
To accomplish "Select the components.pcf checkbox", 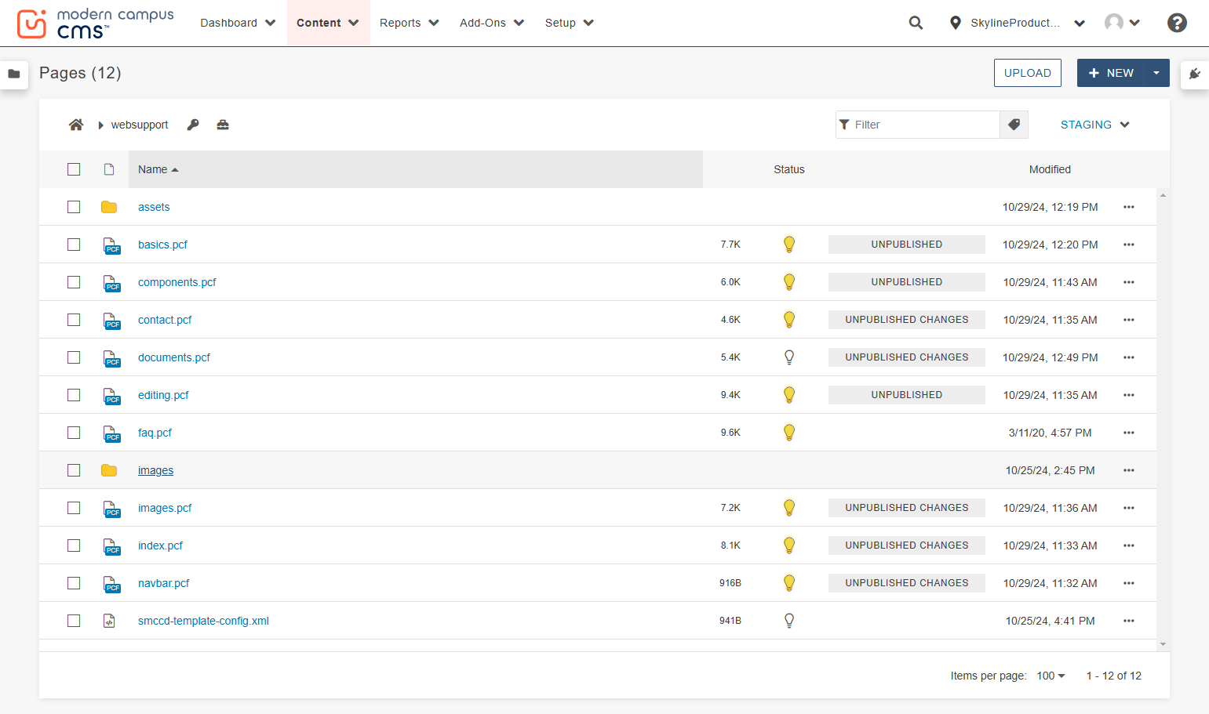I will coord(74,282).
